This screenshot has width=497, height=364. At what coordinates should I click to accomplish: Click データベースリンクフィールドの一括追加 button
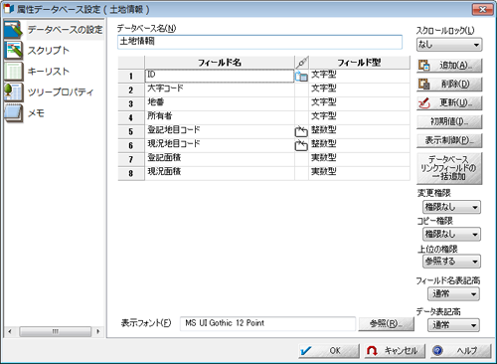(x=449, y=168)
